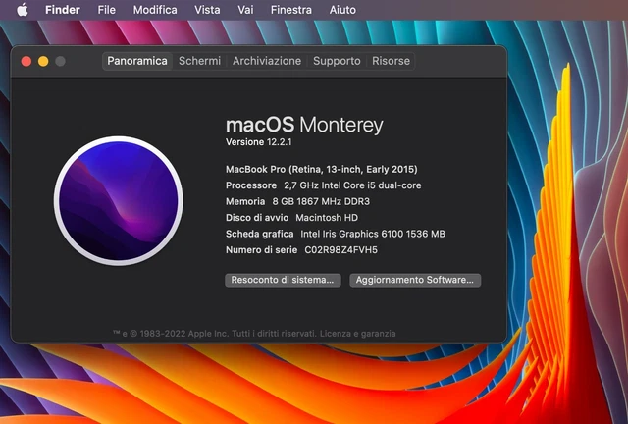Screen dimensions: 628x424
Task: Open the Finestra menu
Action: (291, 10)
